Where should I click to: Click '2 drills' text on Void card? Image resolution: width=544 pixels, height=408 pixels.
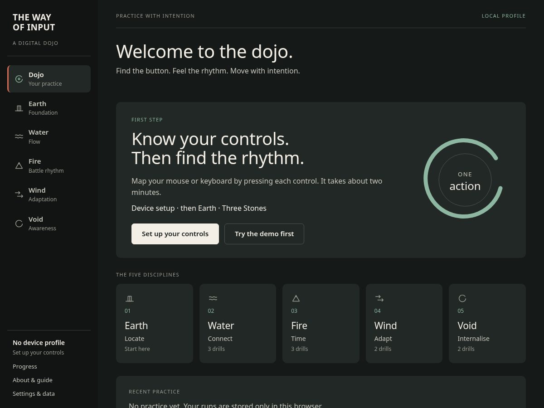point(466,349)
